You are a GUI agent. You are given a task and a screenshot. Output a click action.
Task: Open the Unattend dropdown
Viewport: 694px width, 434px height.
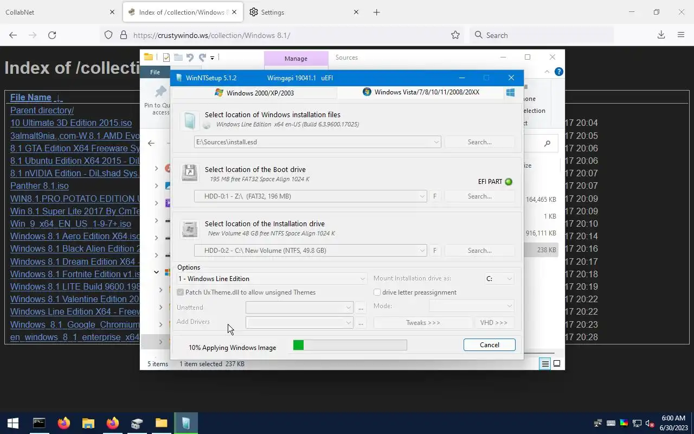pos(348,308)
